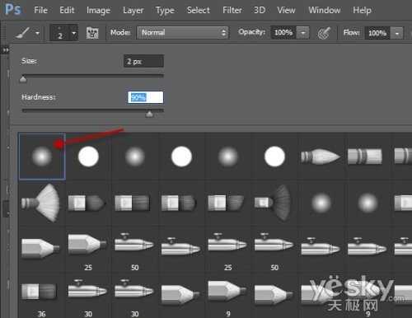Open the Type menu

click(165, 11)
